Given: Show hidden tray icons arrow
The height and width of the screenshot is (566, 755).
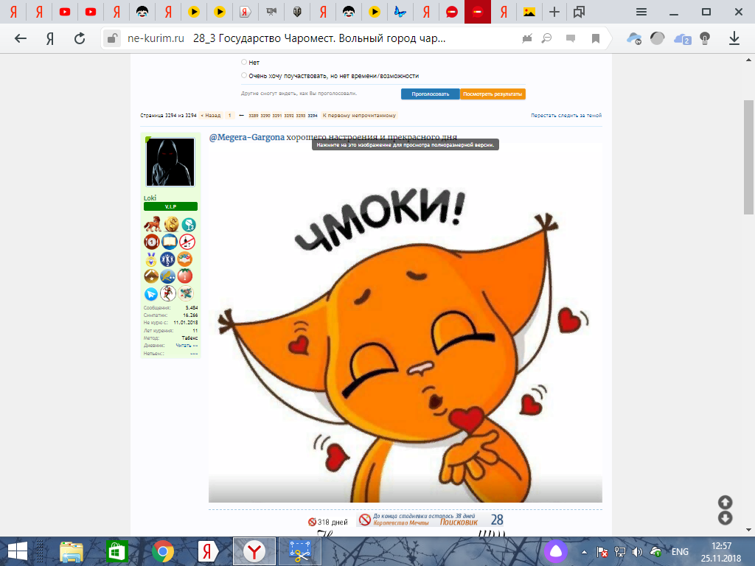Looking at the screenshot, I should 584,552.
